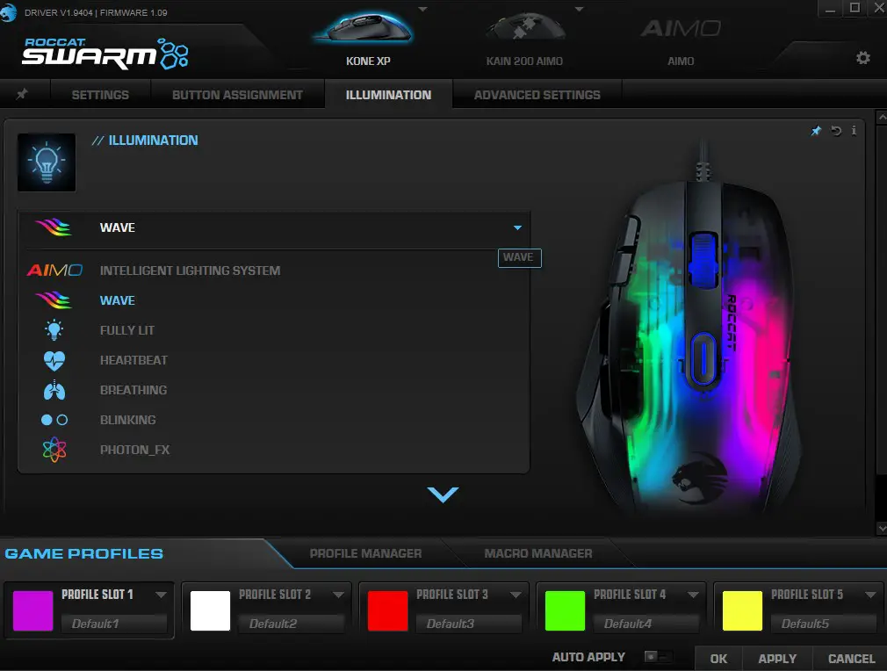887x671 pixels.
Task: Click the white Profile Slot 2 color swatch
Action: (x=211, y=610)
